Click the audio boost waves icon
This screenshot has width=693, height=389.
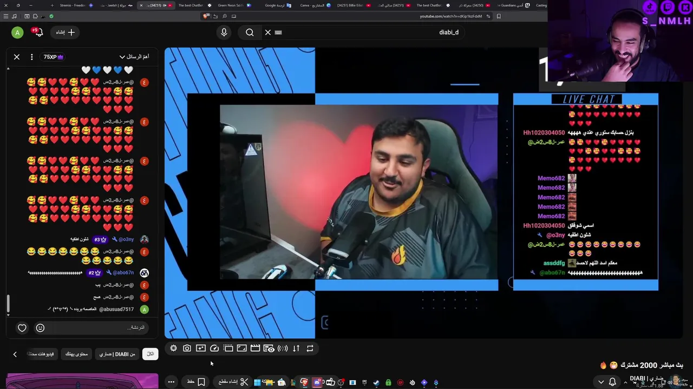coord(283,348)
